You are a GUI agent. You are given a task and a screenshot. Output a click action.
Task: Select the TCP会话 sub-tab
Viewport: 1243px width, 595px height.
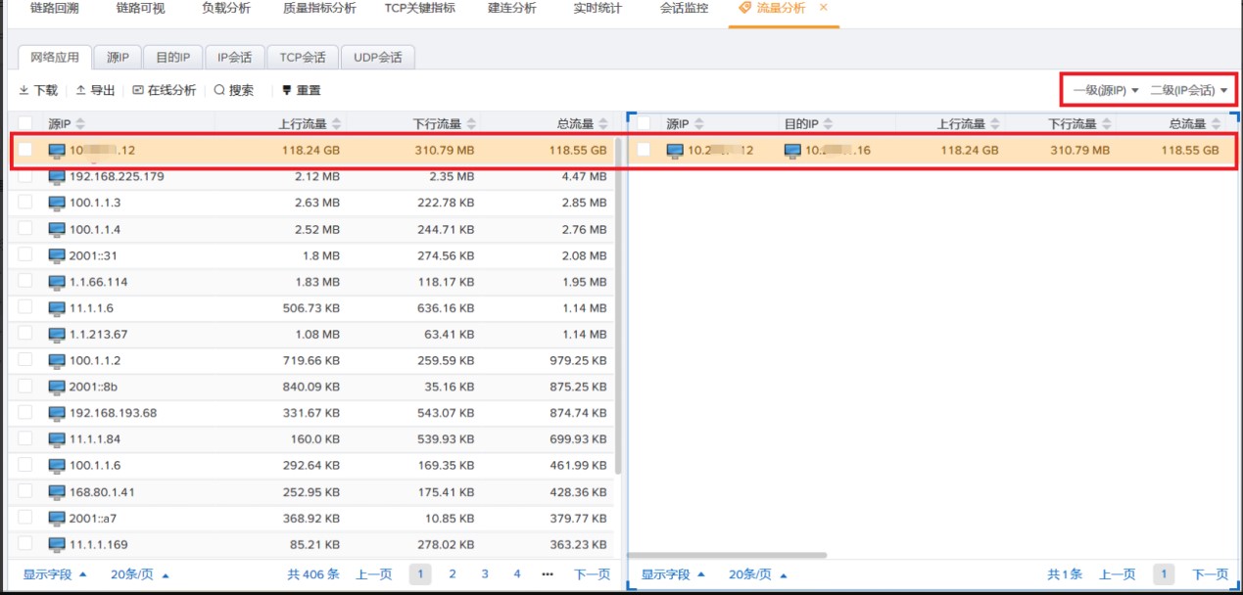[x=303, y=58]
